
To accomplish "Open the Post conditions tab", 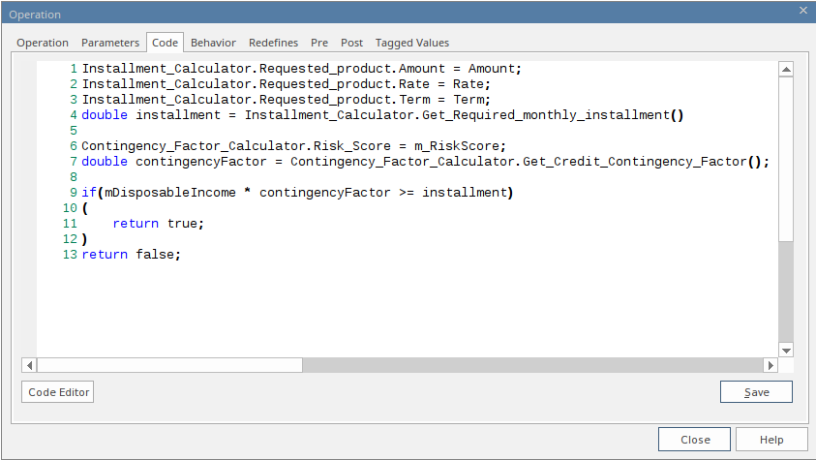I will pyautogui.click(x=351, y=43).
